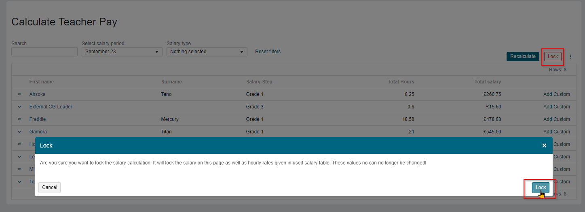Screen dimensions: 585x212
Task: Click the Calculate Teacher Pay heading
Action: [64, 22]
